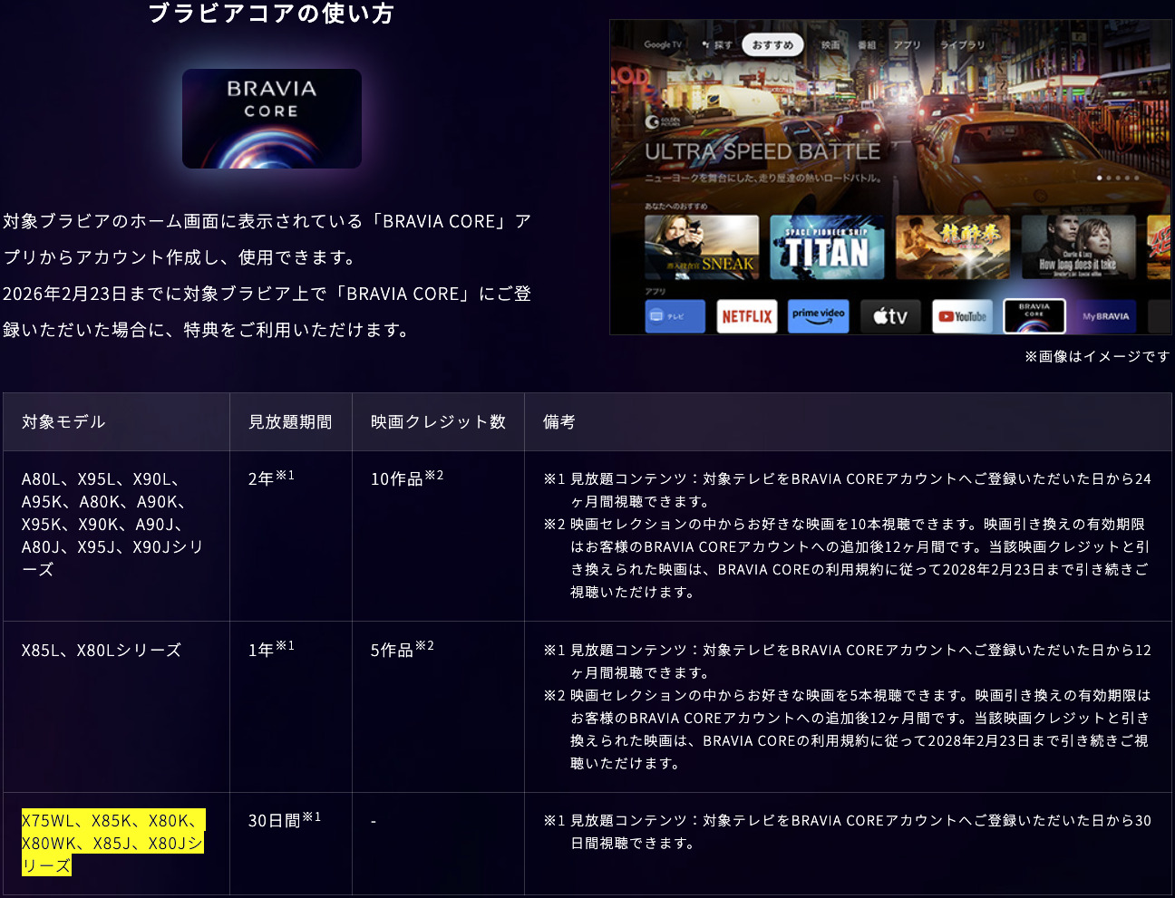The image size is (1175, 898).
Task: Select the 探す search item in the TV menu
Action: point(717,44)
